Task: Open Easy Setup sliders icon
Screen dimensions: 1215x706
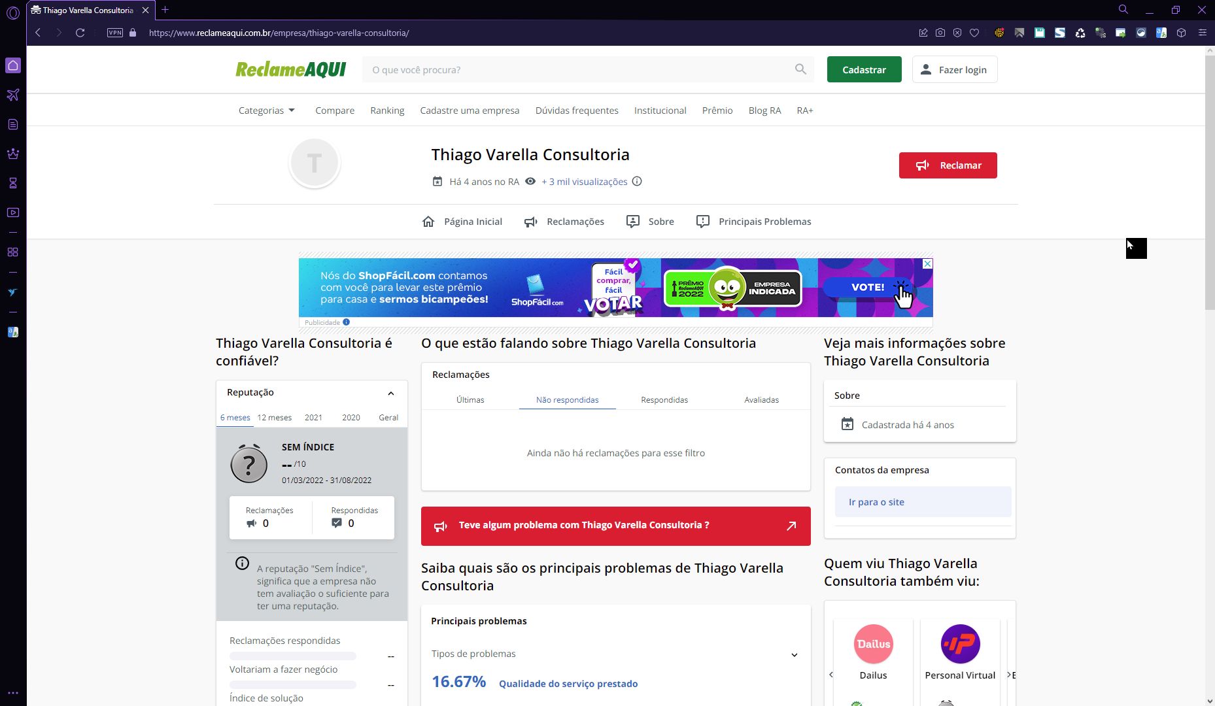Action: 1203,33
